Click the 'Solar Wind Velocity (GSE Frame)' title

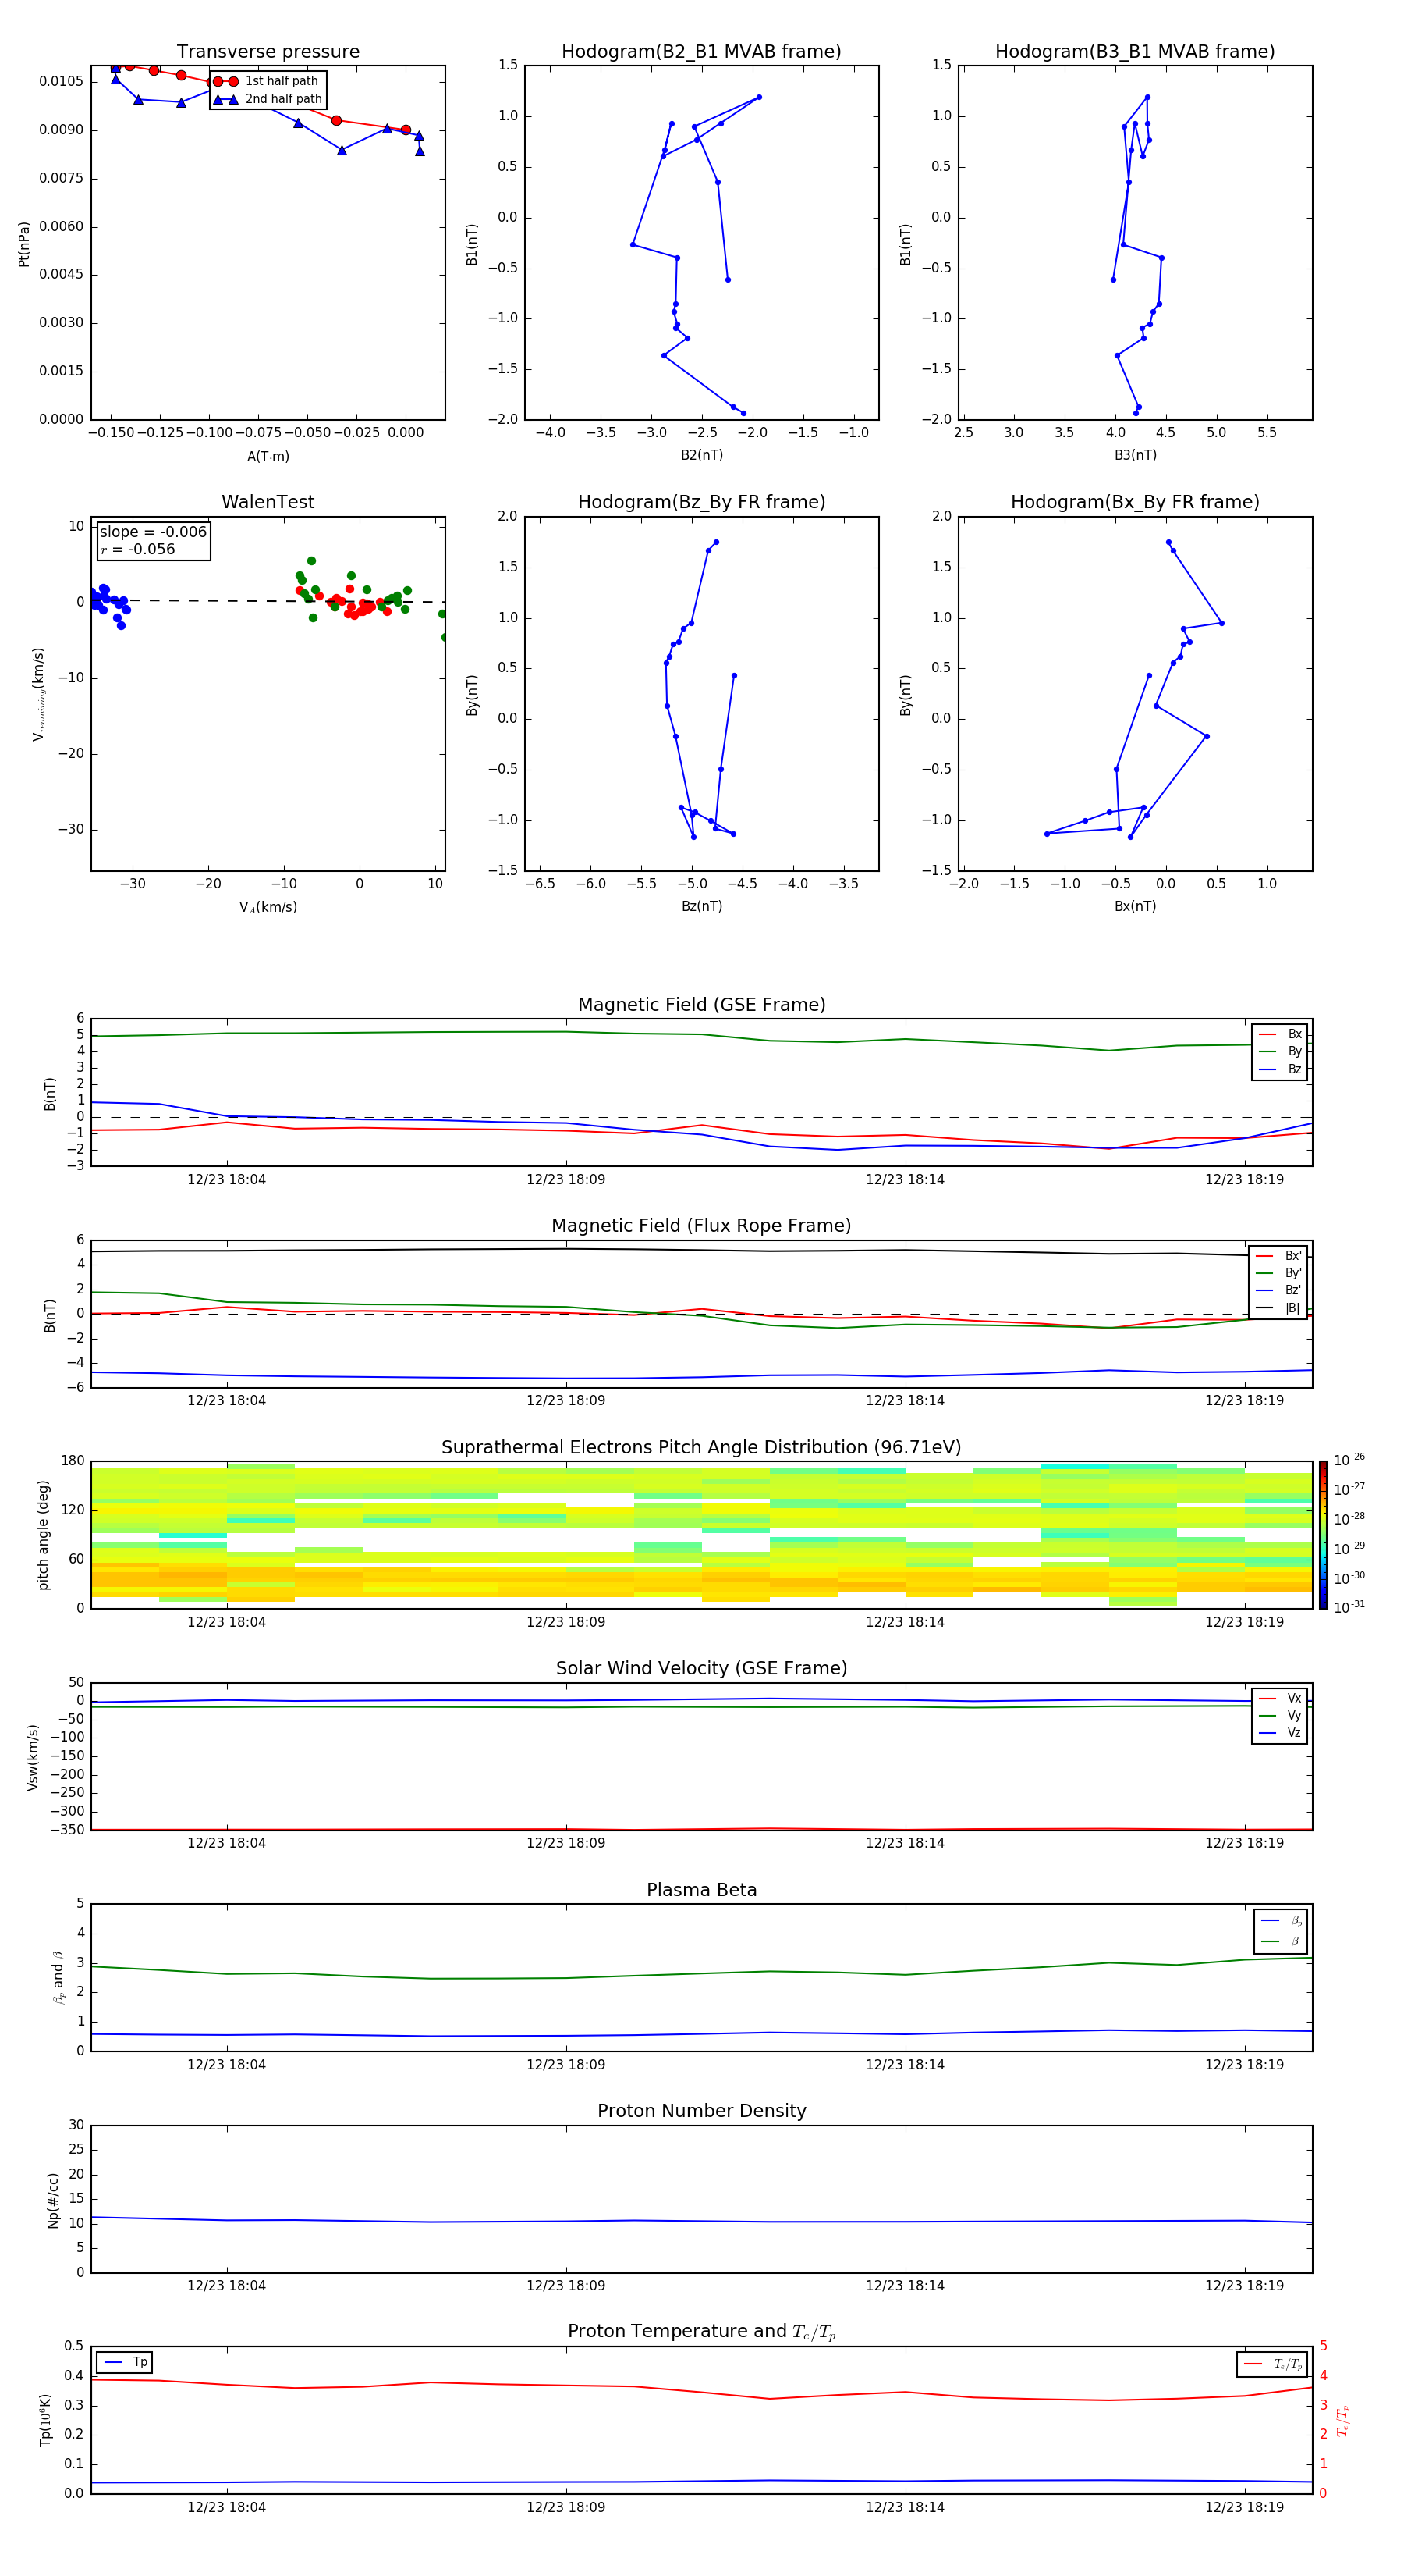701,1668
